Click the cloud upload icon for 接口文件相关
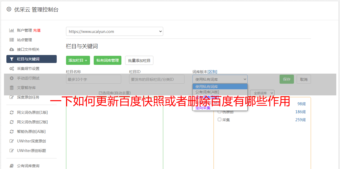The image size is (340, 169). [x=11, y=49]
